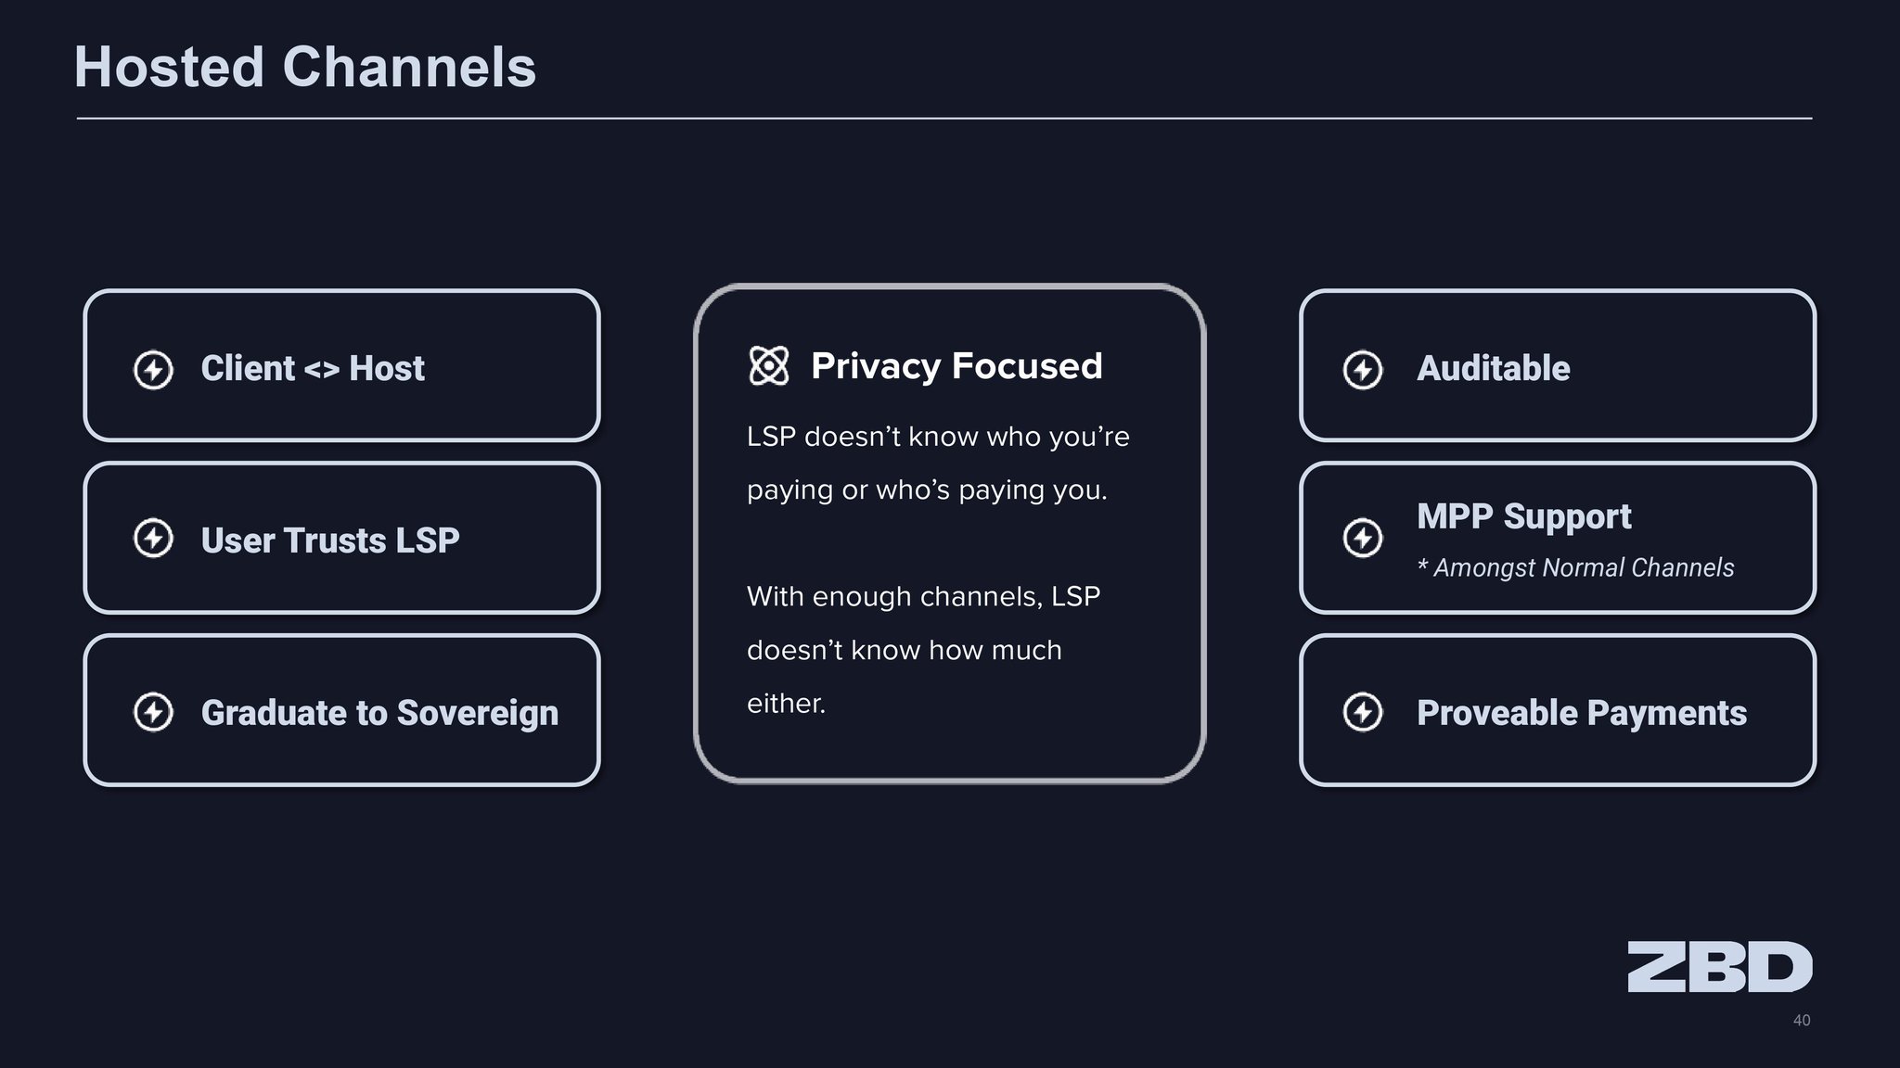Click the LSP doesn't know who paragraph

[938, 463]
